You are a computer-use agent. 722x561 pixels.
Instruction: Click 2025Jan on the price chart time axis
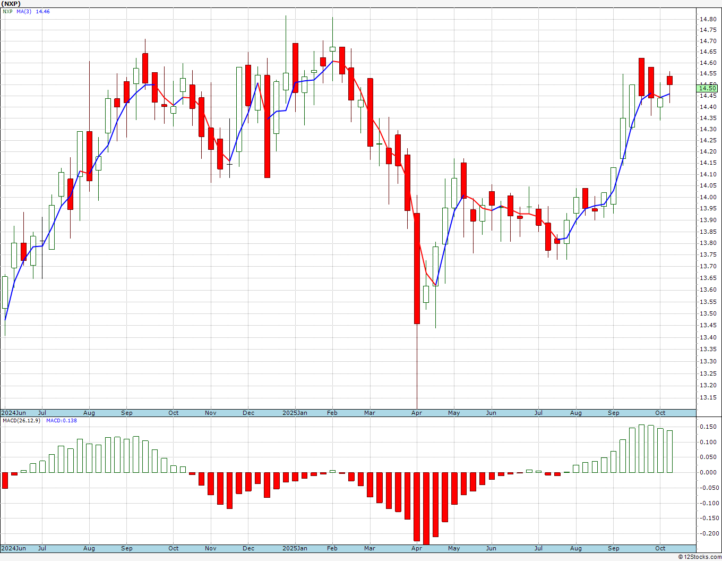coord(295,413)
